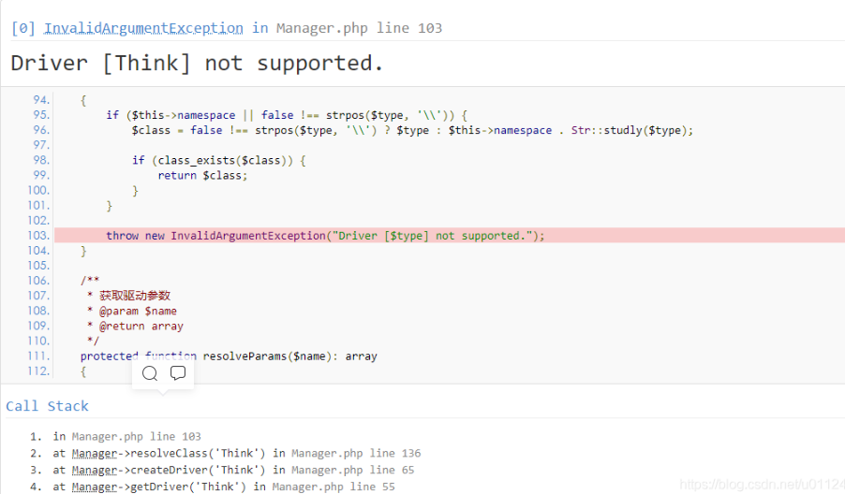
Task: Click 'Manager.php line 136' in call stack
Action: (x=356, y=453)
